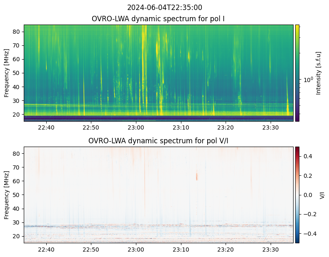
Task: Click the Intensity [s.f.u] colorbar label
Action: click(319, 73)
